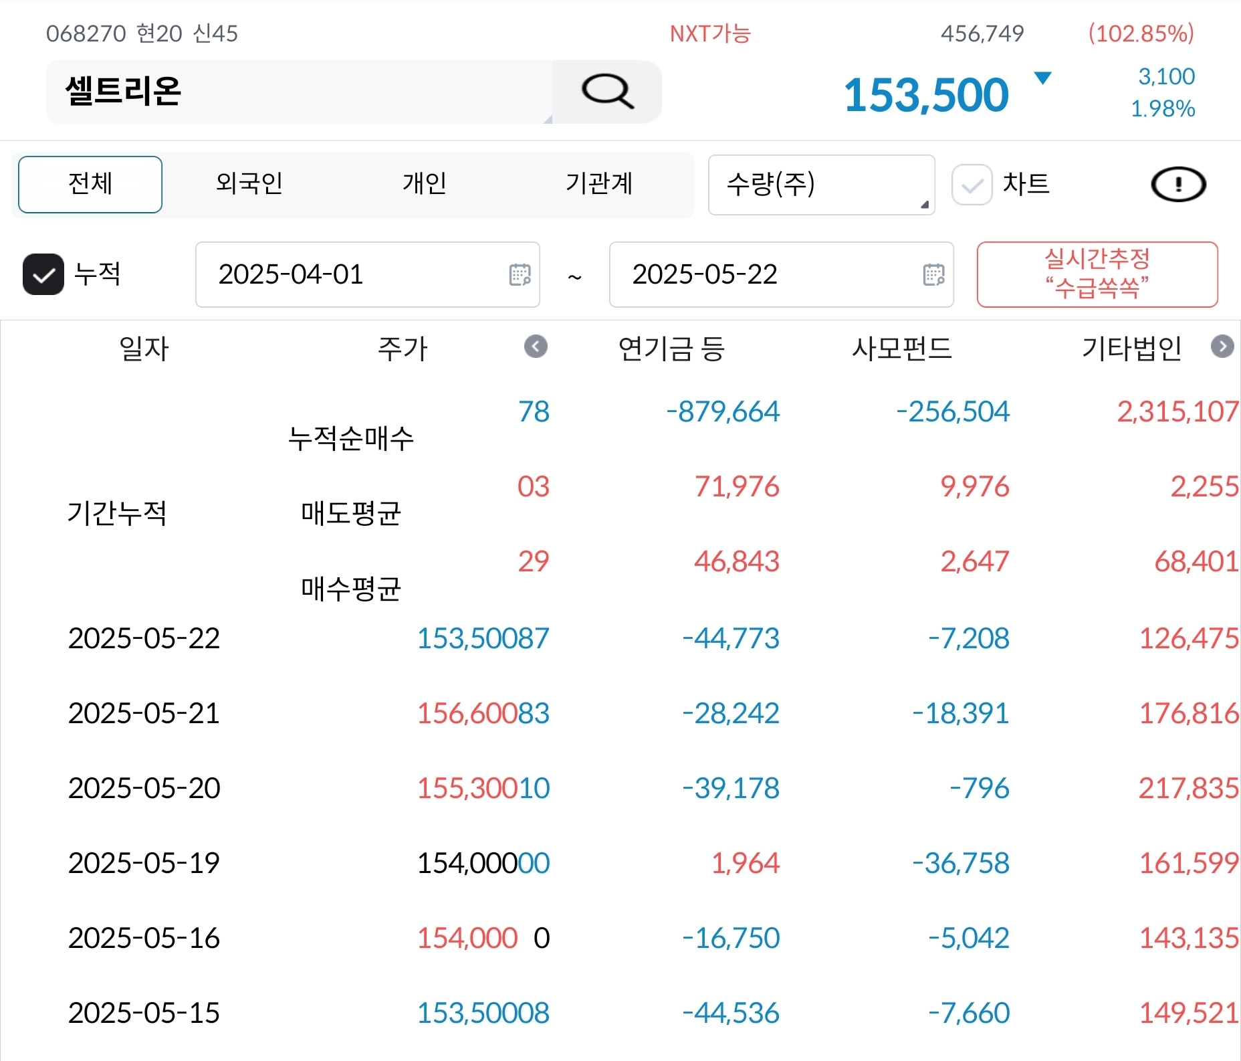Click the 매도평균 label

pos(351,513)
